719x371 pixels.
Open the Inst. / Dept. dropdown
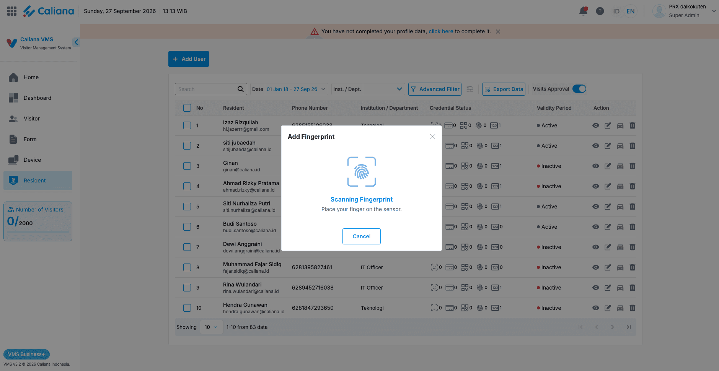[x=384, y=89]
